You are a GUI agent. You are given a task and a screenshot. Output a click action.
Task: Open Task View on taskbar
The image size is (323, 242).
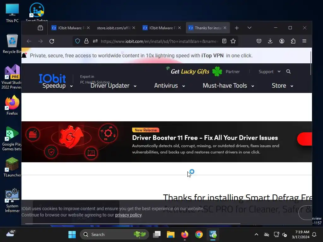click(157, 234)
